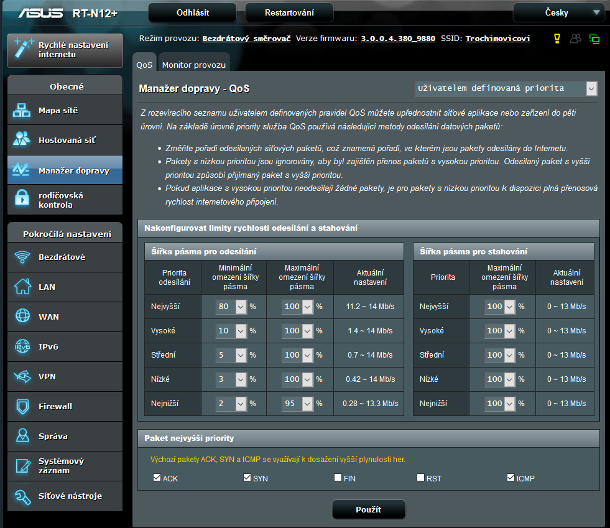This screenshot has width=610, height=528.
Task: Open the Síťové nástroje tools icon
Action: (x=22, y=496)
